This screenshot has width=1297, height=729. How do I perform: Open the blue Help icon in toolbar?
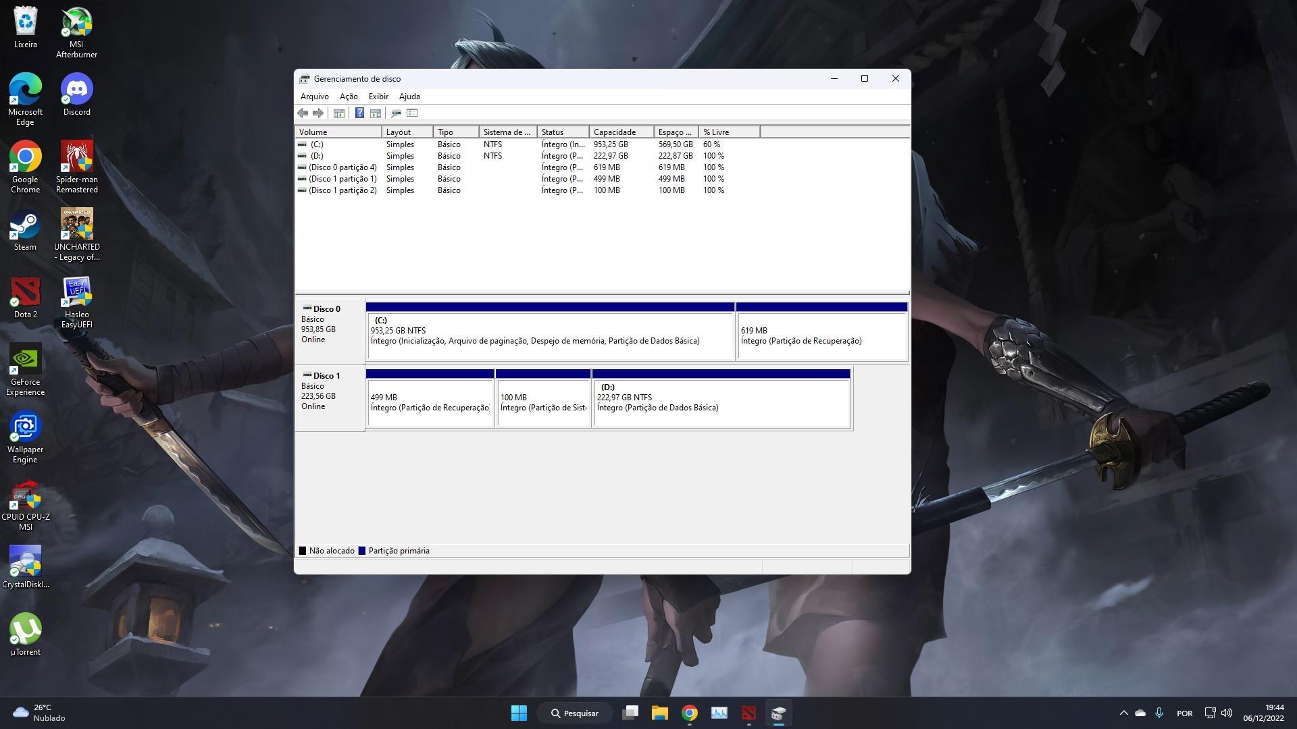pyautogui.click(x=359, y=113)
